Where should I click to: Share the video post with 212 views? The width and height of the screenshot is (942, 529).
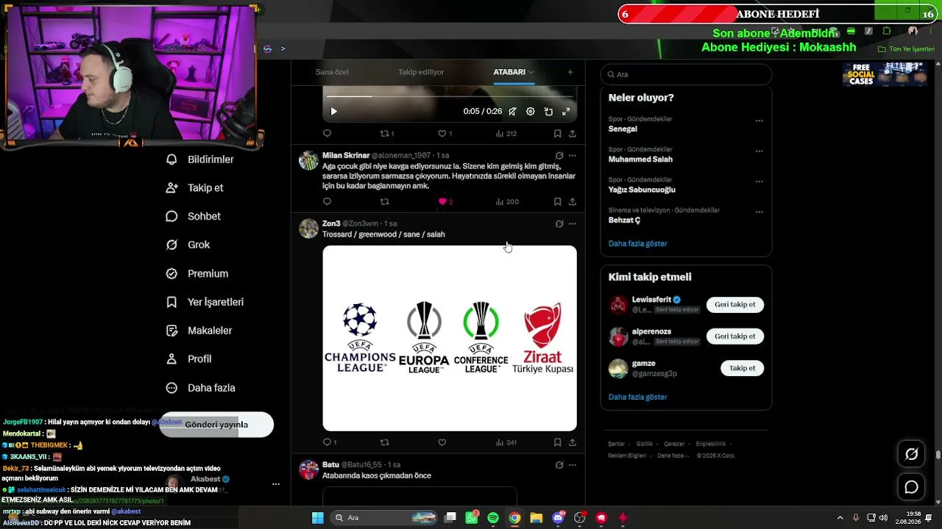pyautogui.click(x=573, y=134)
